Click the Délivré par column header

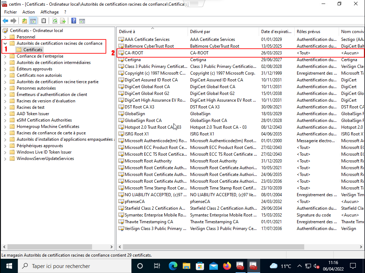(200, 32)
